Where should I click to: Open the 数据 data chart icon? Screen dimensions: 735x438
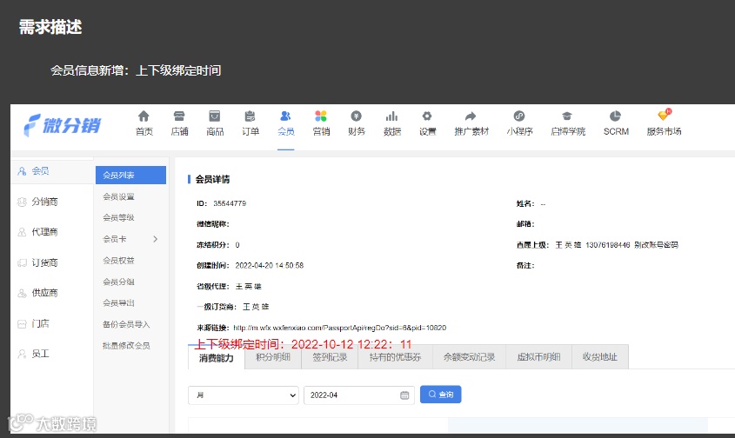[x=392, y=116]
